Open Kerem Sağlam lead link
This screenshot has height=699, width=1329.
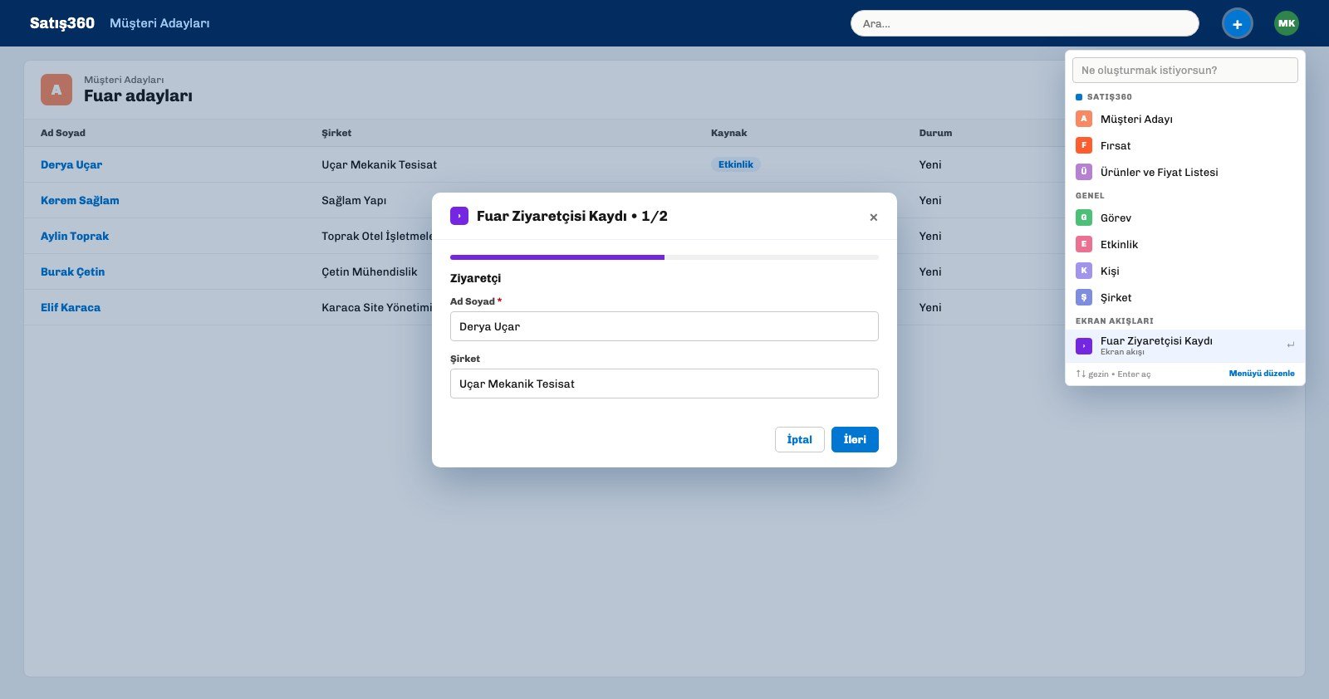pyautogui.click(x=80, y=200)
